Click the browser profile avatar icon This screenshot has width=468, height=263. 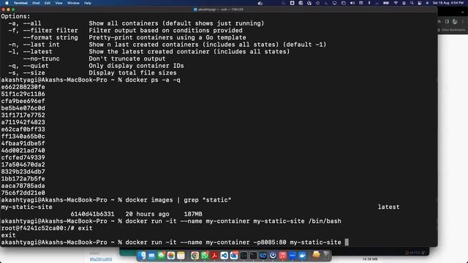point(455,21)
